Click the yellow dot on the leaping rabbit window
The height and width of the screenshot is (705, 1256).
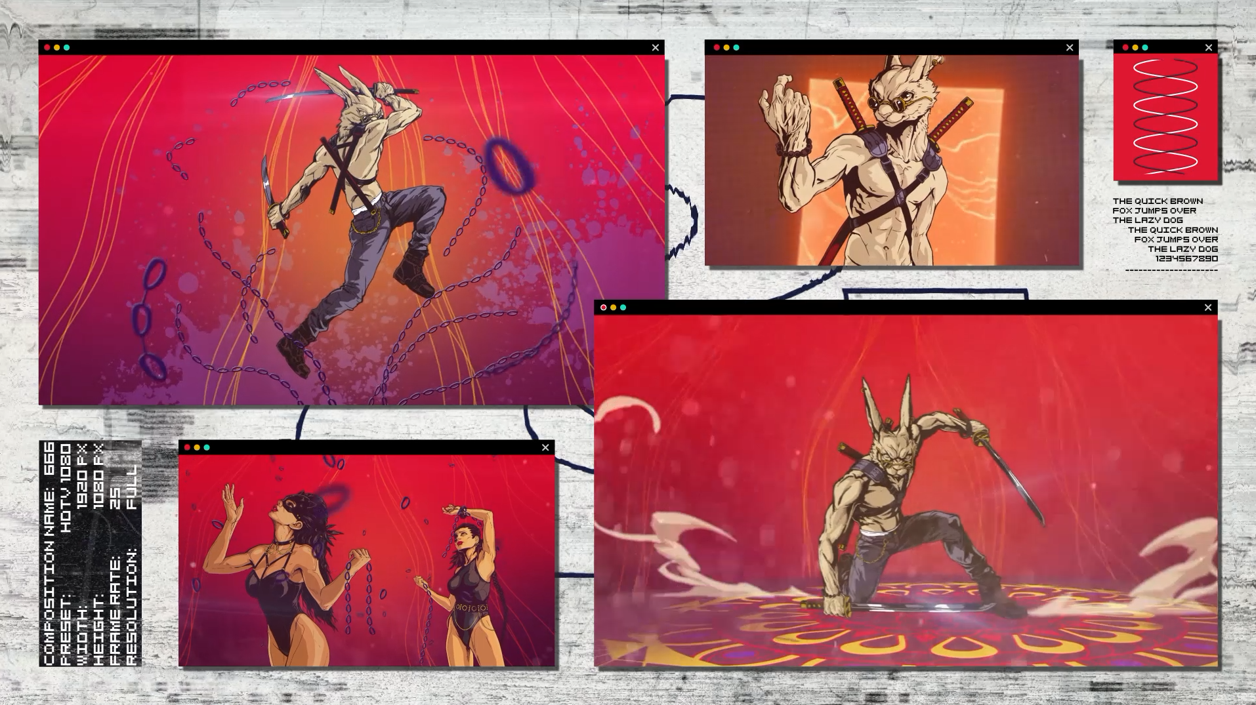[57, 47]
